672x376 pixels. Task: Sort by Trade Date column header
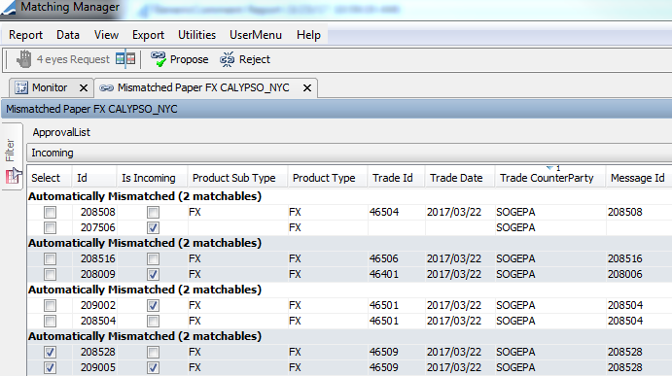[460, 177]
